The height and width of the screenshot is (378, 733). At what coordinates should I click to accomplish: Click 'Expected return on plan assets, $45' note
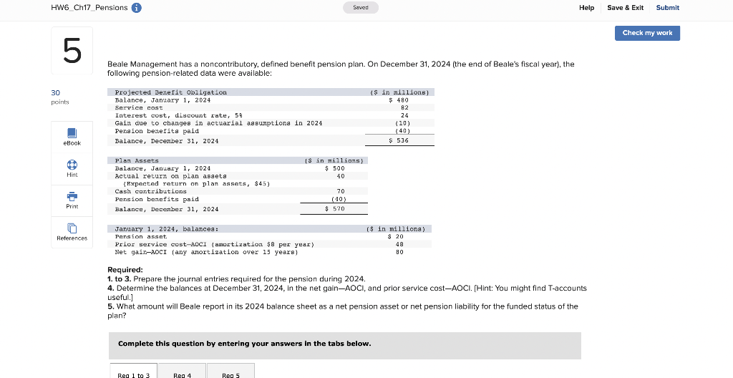[197, 183]
